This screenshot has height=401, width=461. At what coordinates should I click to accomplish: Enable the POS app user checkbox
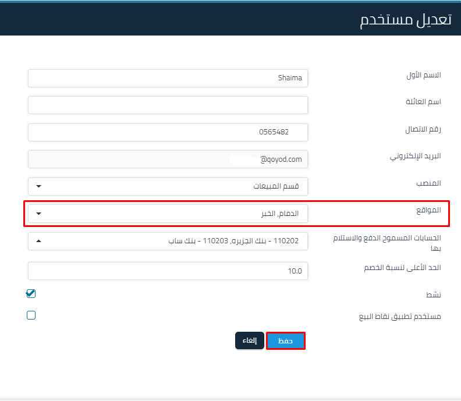[x=31, y=315]
